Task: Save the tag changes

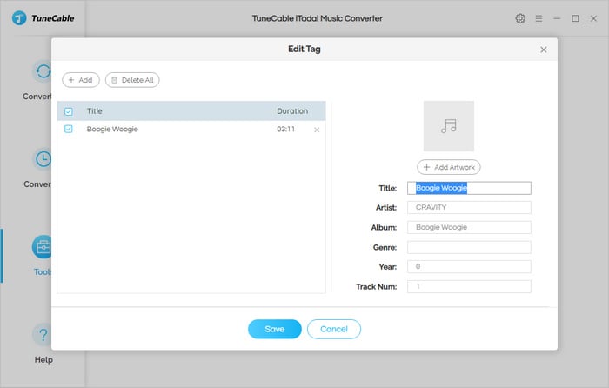Action: click(x=275, y=329)
